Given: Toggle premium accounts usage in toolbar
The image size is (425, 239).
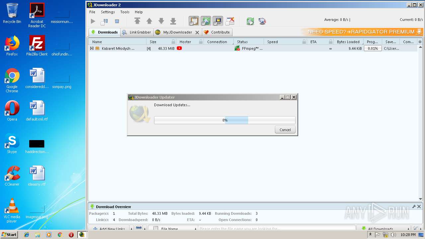Looking at the screenshot, I should click(218, 21).
